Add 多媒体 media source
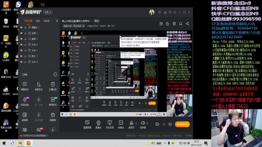The width and height of the screenshot is (262, 147). pos(121,124)
